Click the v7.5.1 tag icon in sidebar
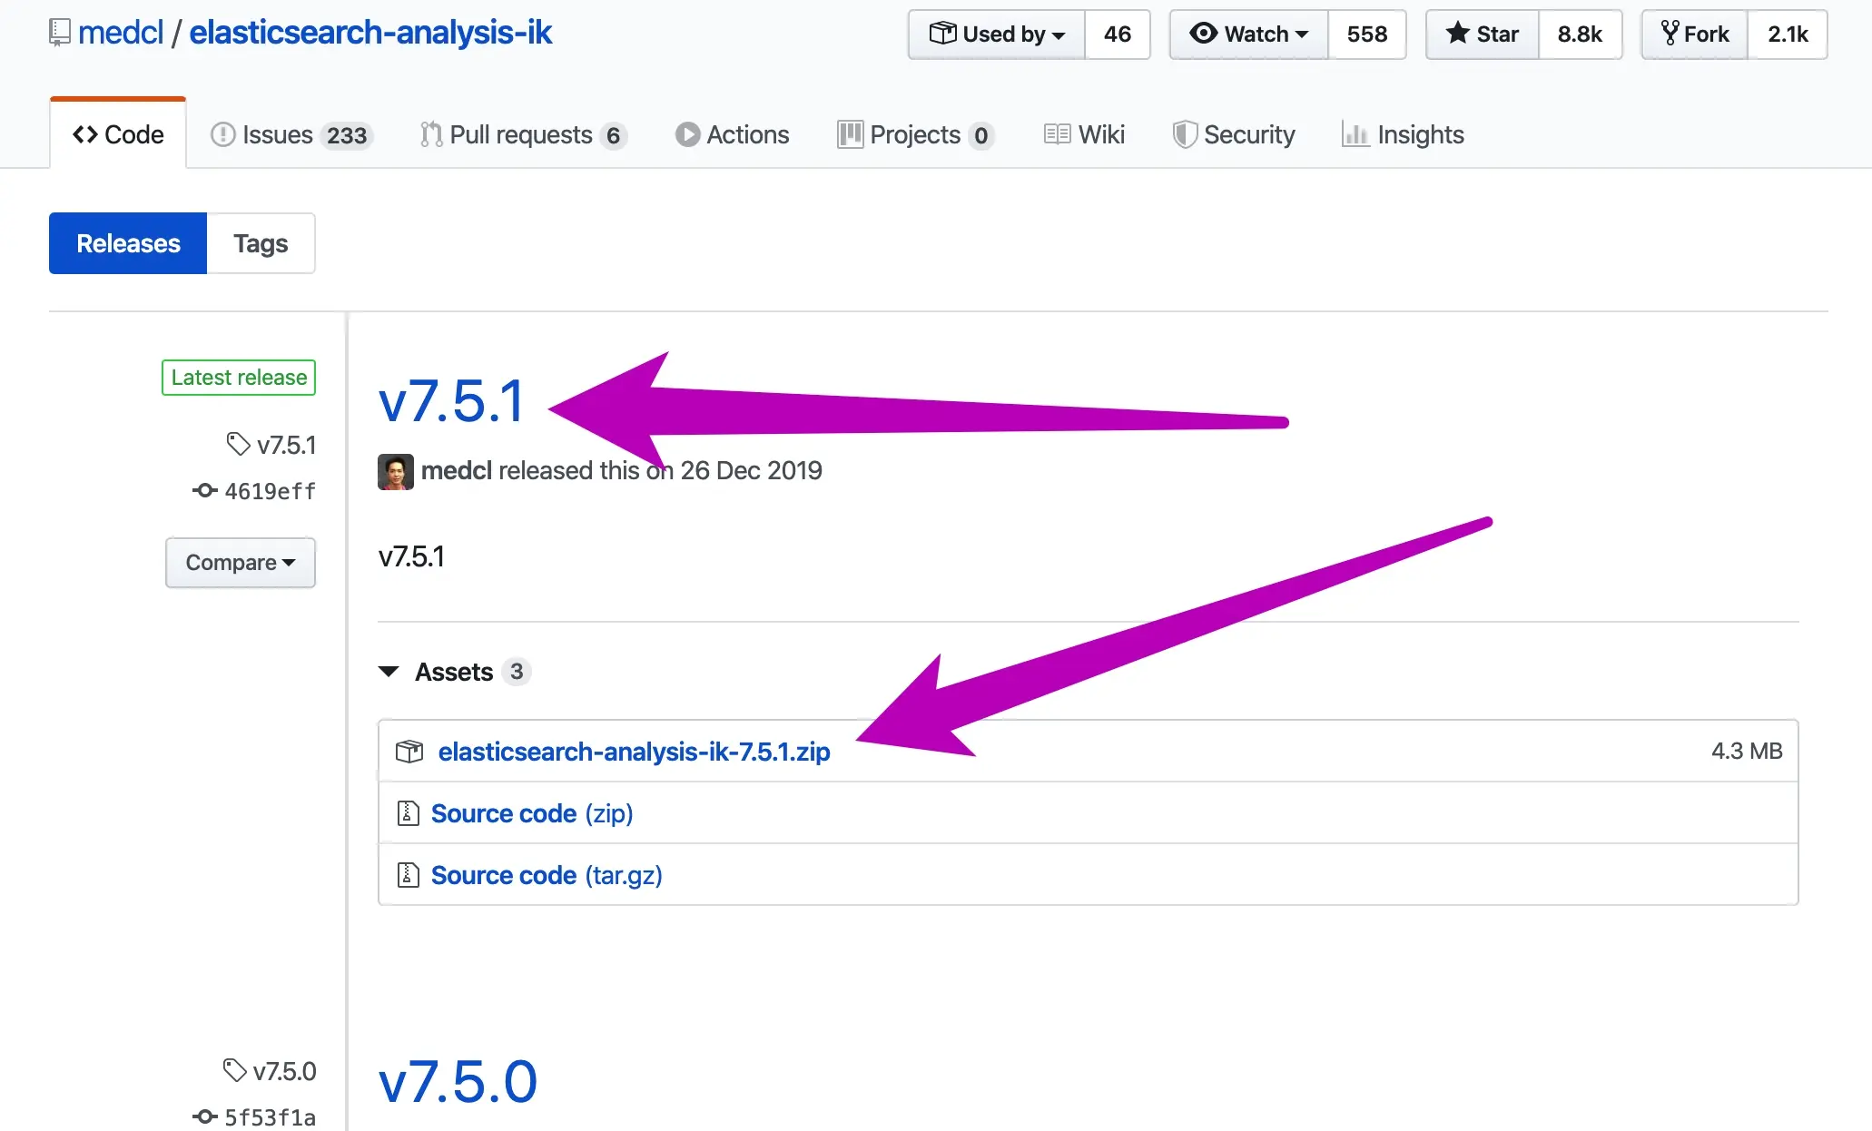This screenshot has height=1131, width=1872. point(238,444)
